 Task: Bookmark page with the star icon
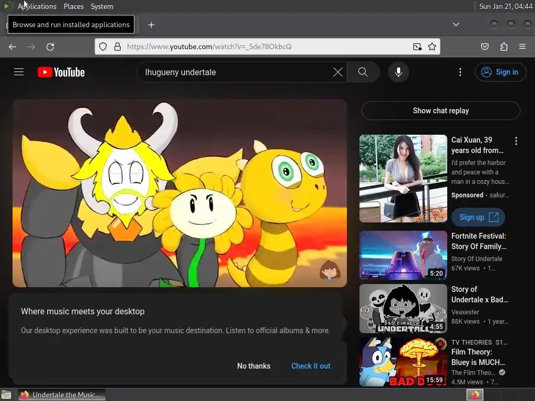coord(432,46)
